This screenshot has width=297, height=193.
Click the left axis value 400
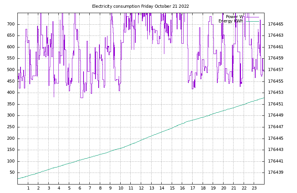(x=11, y=93)
